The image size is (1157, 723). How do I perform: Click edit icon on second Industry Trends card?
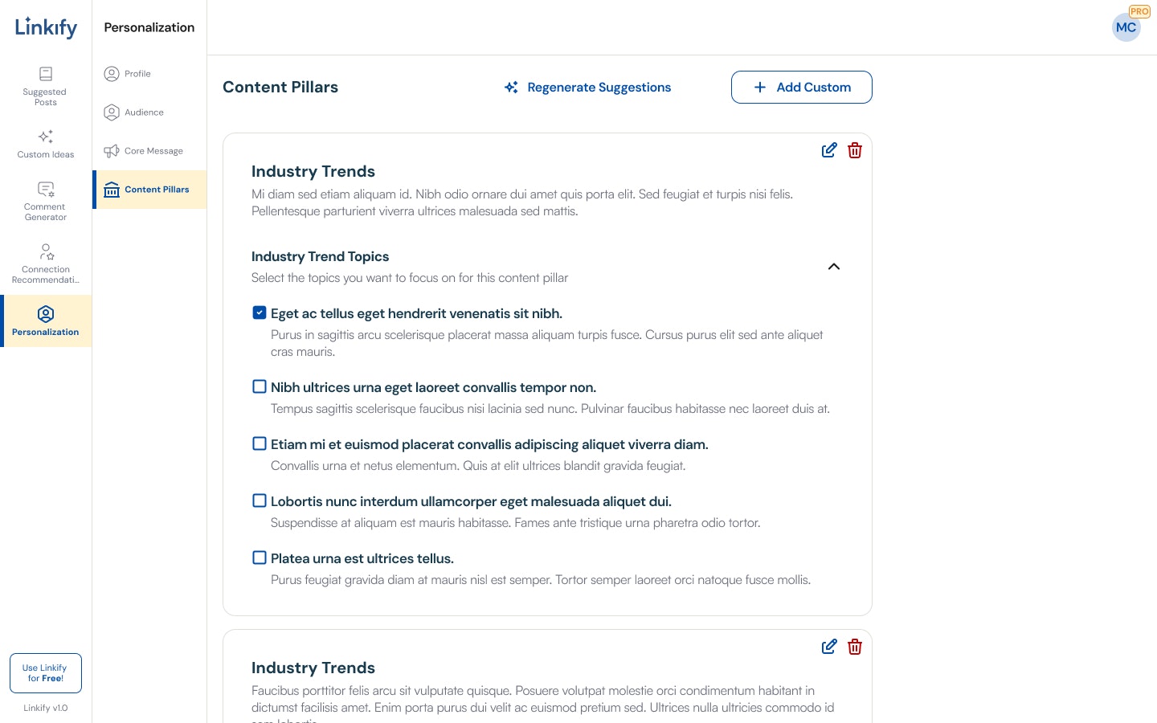point(829,647)
